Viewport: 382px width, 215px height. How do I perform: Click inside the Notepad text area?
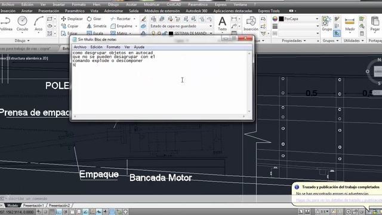tap(159, 82)
